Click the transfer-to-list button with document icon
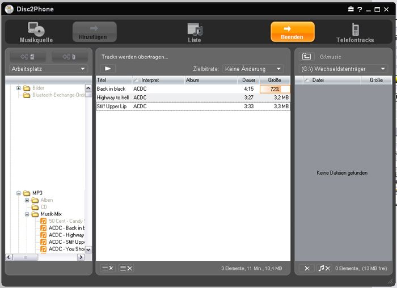 click(x=28, y=57)
